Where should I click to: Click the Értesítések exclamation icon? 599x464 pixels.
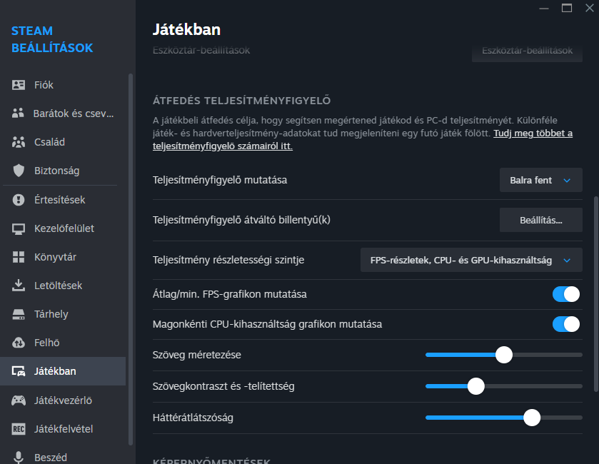tap(19, 200)
